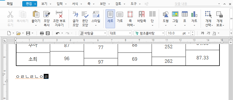Viewport: 233px width, 100px height.
Task: Click the table cell with 262
Action: 169,61
